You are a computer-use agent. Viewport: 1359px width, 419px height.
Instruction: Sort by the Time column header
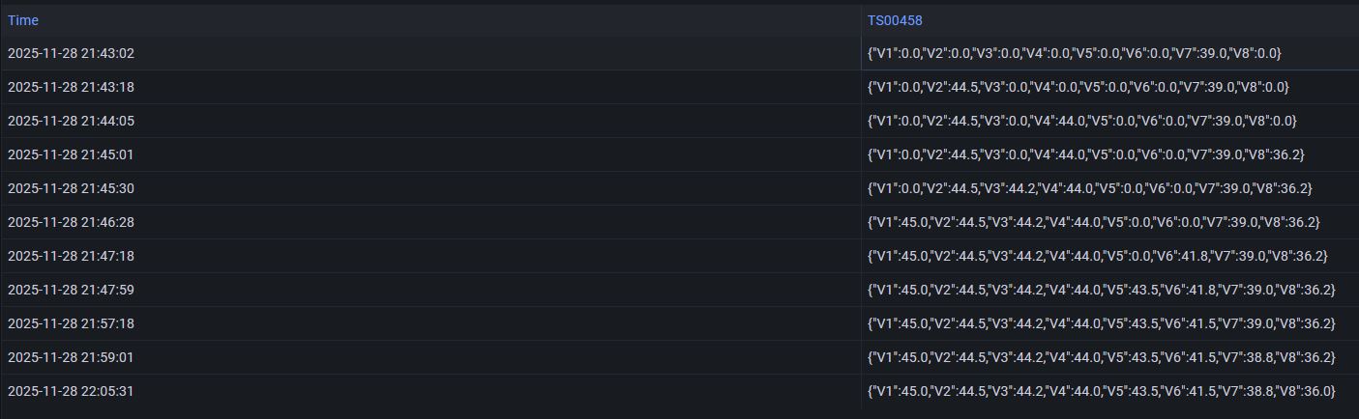tap(23, 20)
